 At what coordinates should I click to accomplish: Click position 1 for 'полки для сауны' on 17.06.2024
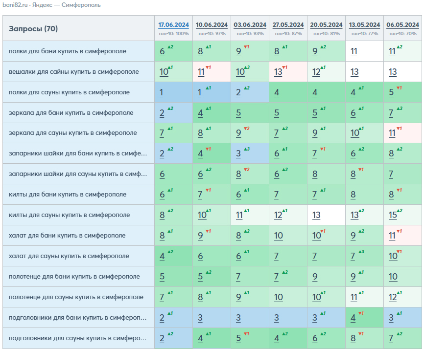161,92
